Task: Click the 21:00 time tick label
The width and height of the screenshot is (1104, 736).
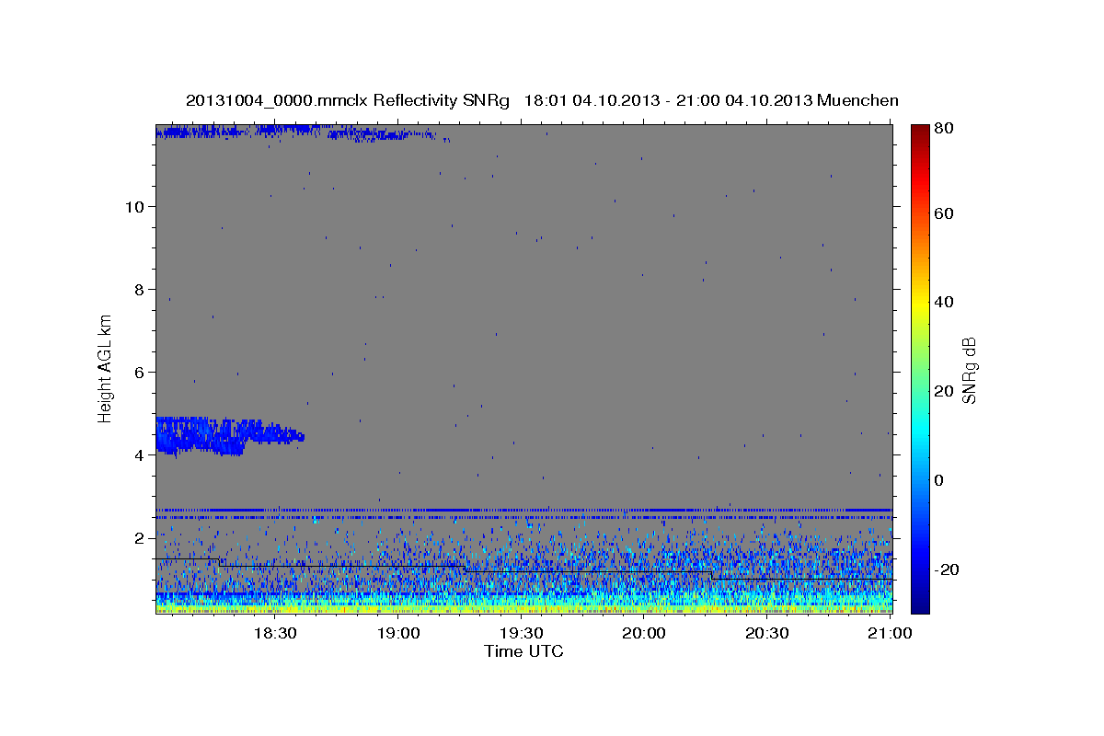Action: (891, 634)
